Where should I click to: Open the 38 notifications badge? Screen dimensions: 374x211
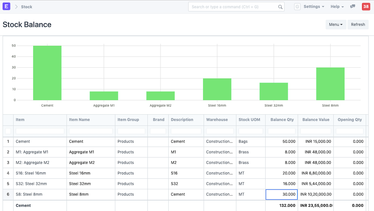366,6
